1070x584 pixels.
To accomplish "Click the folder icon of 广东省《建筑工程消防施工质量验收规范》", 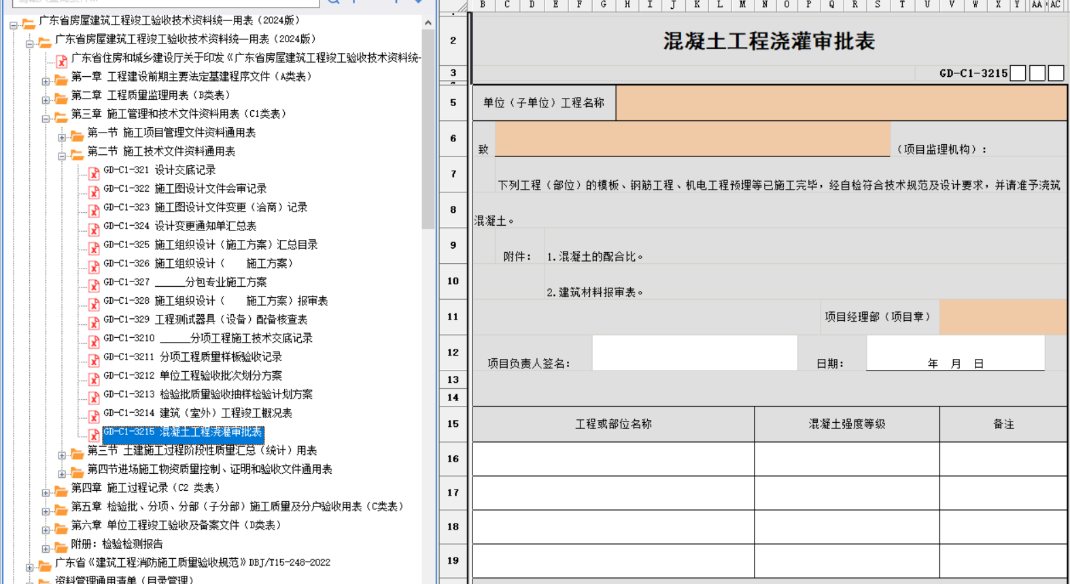I will [x=45, y=565].
